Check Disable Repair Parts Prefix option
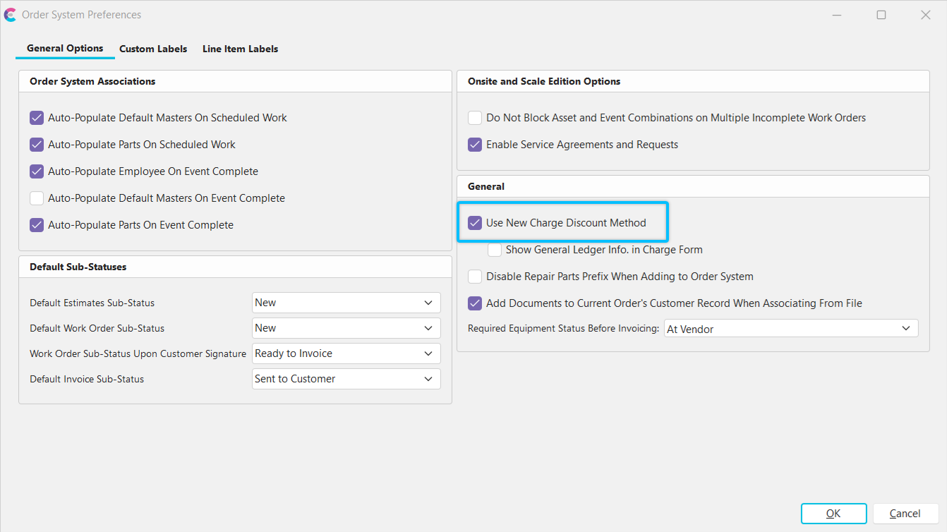This screenshot has height=532, width=947. pyautogui.click(x=475, y=277)
